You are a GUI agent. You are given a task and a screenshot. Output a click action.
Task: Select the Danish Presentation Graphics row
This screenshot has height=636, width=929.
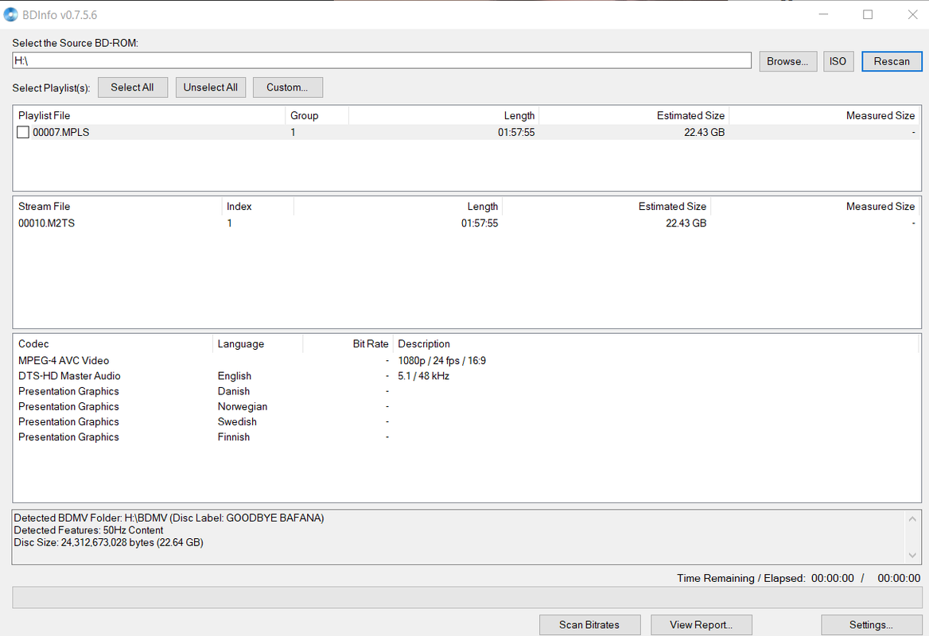tap(467, 391)
